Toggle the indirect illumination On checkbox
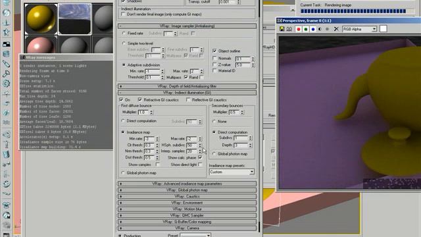The image size is (421, 237). click(121, 99)
